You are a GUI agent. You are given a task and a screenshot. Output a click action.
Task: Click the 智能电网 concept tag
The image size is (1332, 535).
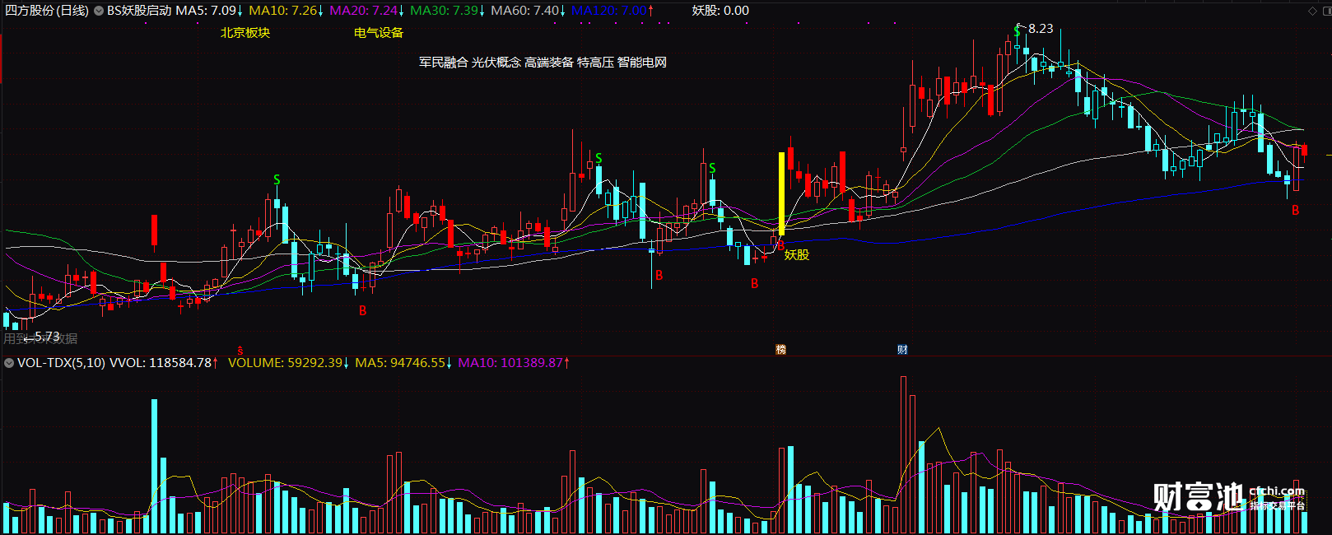(x=642, y=63)
